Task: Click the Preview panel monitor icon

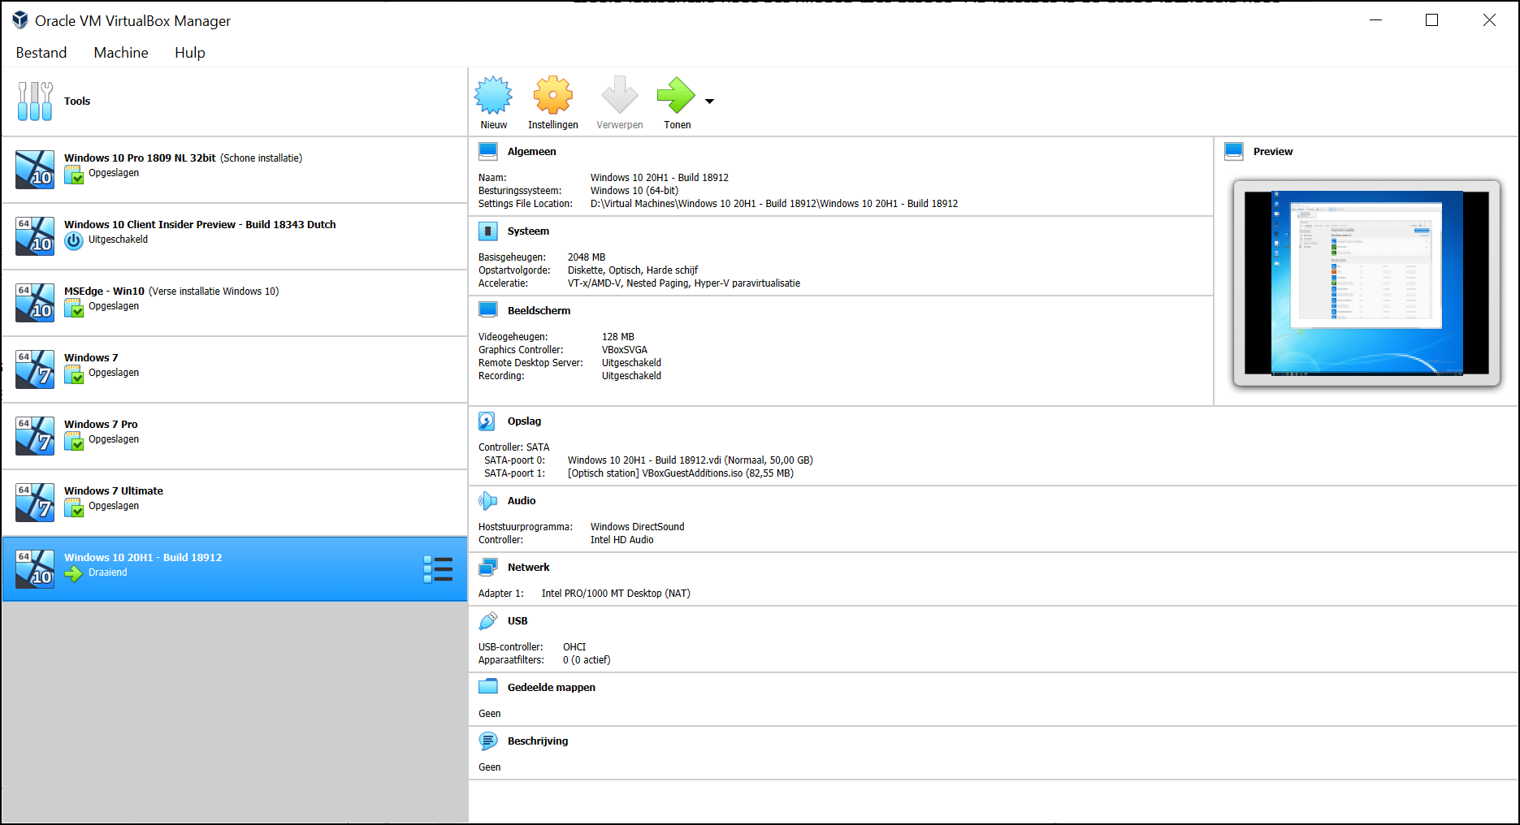Action: pos(1234,152)
